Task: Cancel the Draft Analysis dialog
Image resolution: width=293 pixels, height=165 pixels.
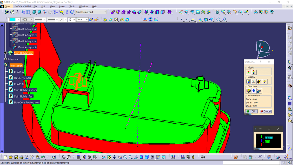Action: point(266,111)
